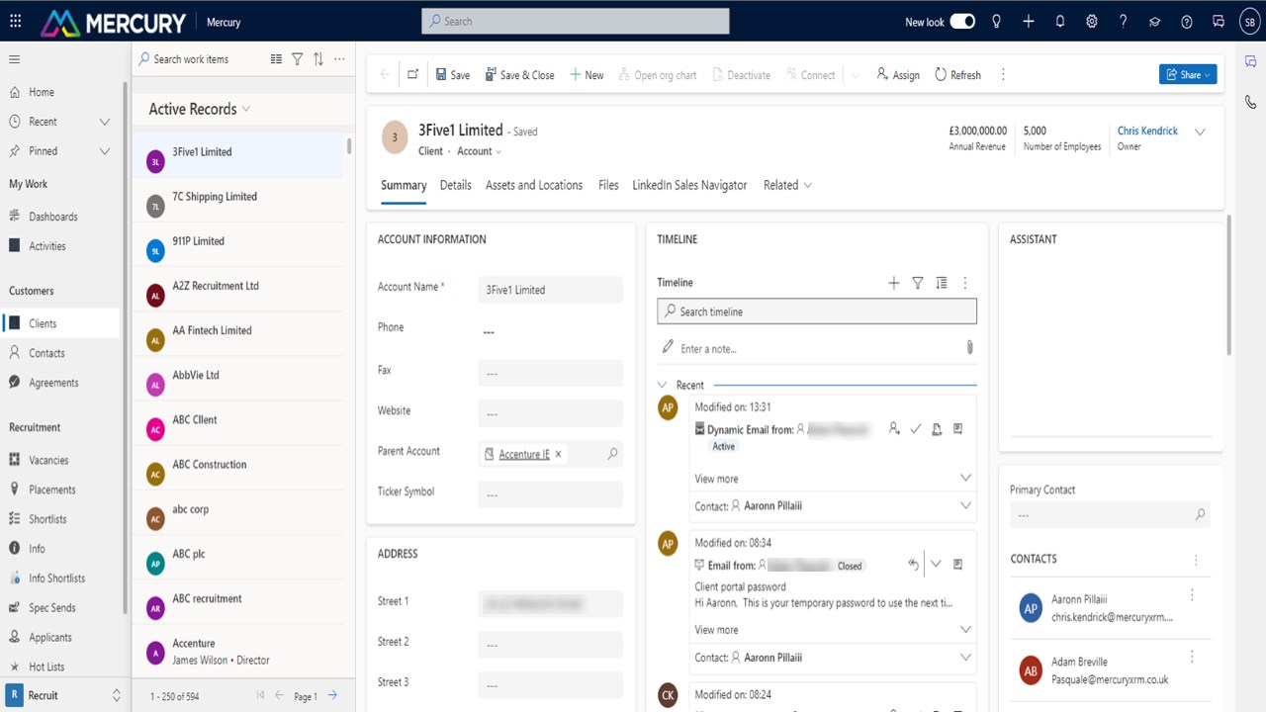This screenshot has height=712, width=1266.
Task: Click the top Search box
Action: coord(576,21)
